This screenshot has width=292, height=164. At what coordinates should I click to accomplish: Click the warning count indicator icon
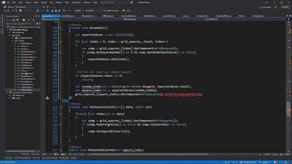click(63, 154)
